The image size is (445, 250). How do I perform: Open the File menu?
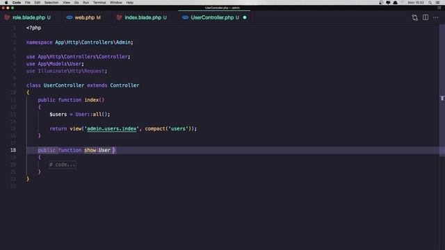28,3
